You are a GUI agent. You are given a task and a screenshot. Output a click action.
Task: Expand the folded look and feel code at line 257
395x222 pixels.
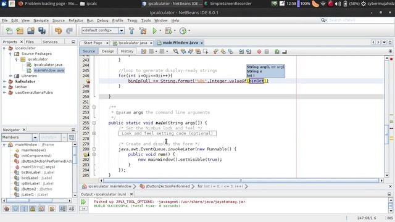click(94, 133)
